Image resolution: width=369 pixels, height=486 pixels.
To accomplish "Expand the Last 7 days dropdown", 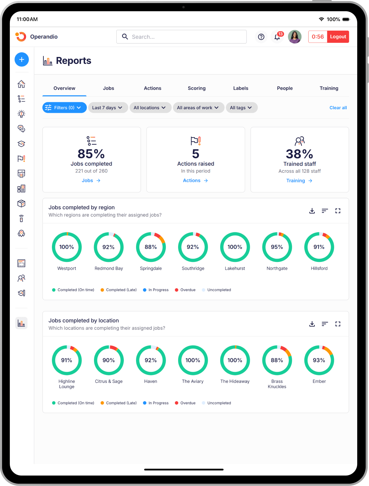I will pos(107,108).
